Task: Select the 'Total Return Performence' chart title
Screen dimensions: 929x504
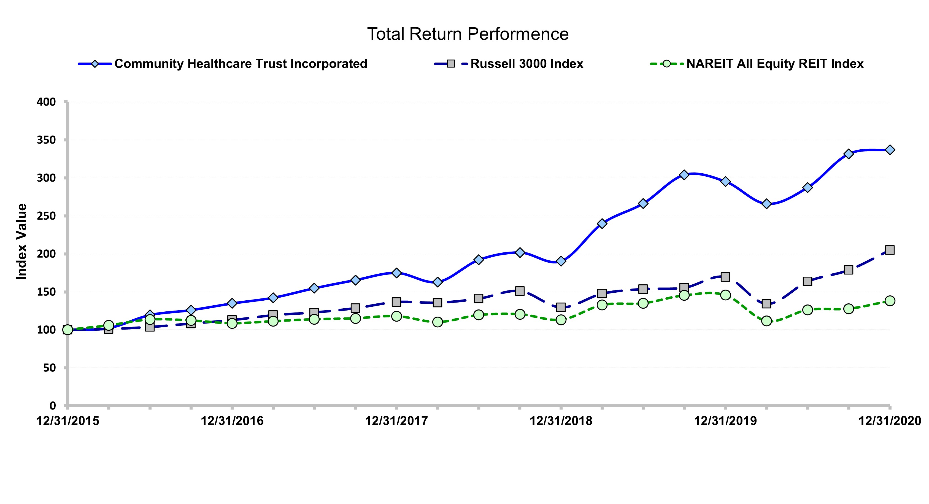Action: 468,34
